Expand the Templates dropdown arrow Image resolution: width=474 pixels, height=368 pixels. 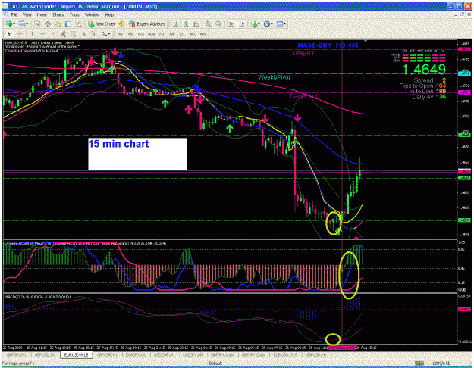click(284, 24)
